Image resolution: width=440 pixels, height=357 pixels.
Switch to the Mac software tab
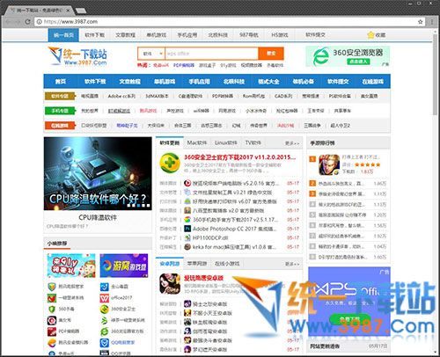tap(196, 142)
